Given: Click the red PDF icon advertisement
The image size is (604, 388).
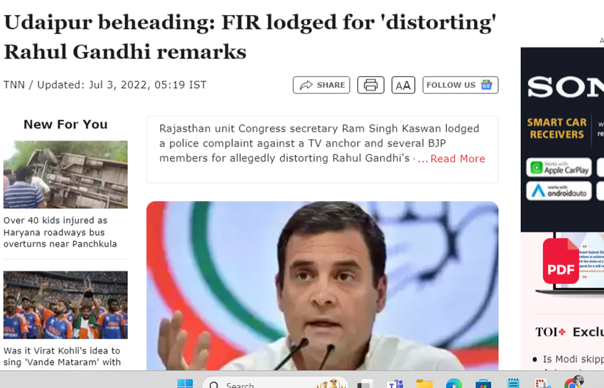Looking at the screenshot, I should pyautogui.click(x=561, y=262).
